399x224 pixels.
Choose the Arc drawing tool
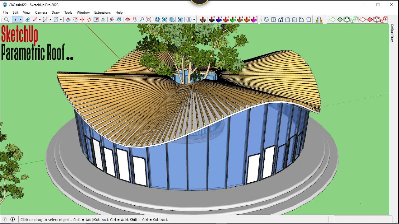[x=45, y=20]
